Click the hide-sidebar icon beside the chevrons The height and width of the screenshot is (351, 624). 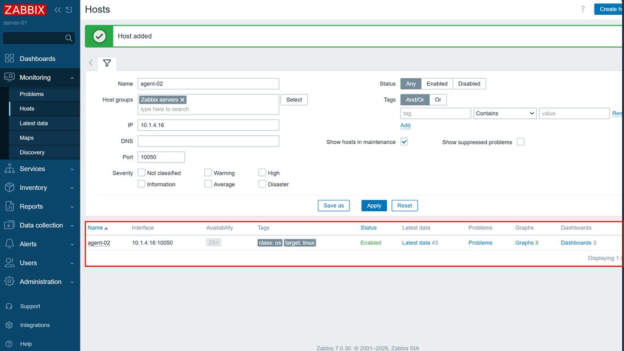69,10
